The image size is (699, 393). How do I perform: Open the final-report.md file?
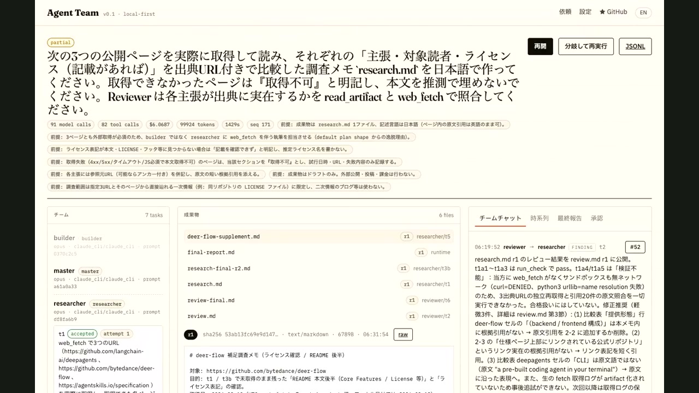tap(319, 252)
